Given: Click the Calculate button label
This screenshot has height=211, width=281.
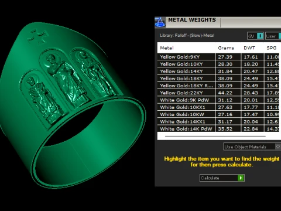Looking at the screenshot, I should 210,178.
